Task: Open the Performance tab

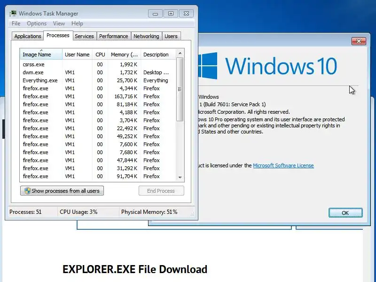Action: (x=113, y=36)
